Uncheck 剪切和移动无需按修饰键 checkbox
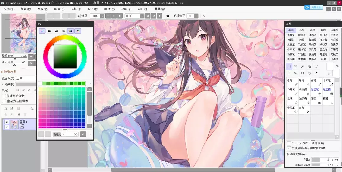Image resolution: width=342 pixels, height=172 pixels. [x=289, y=149]
